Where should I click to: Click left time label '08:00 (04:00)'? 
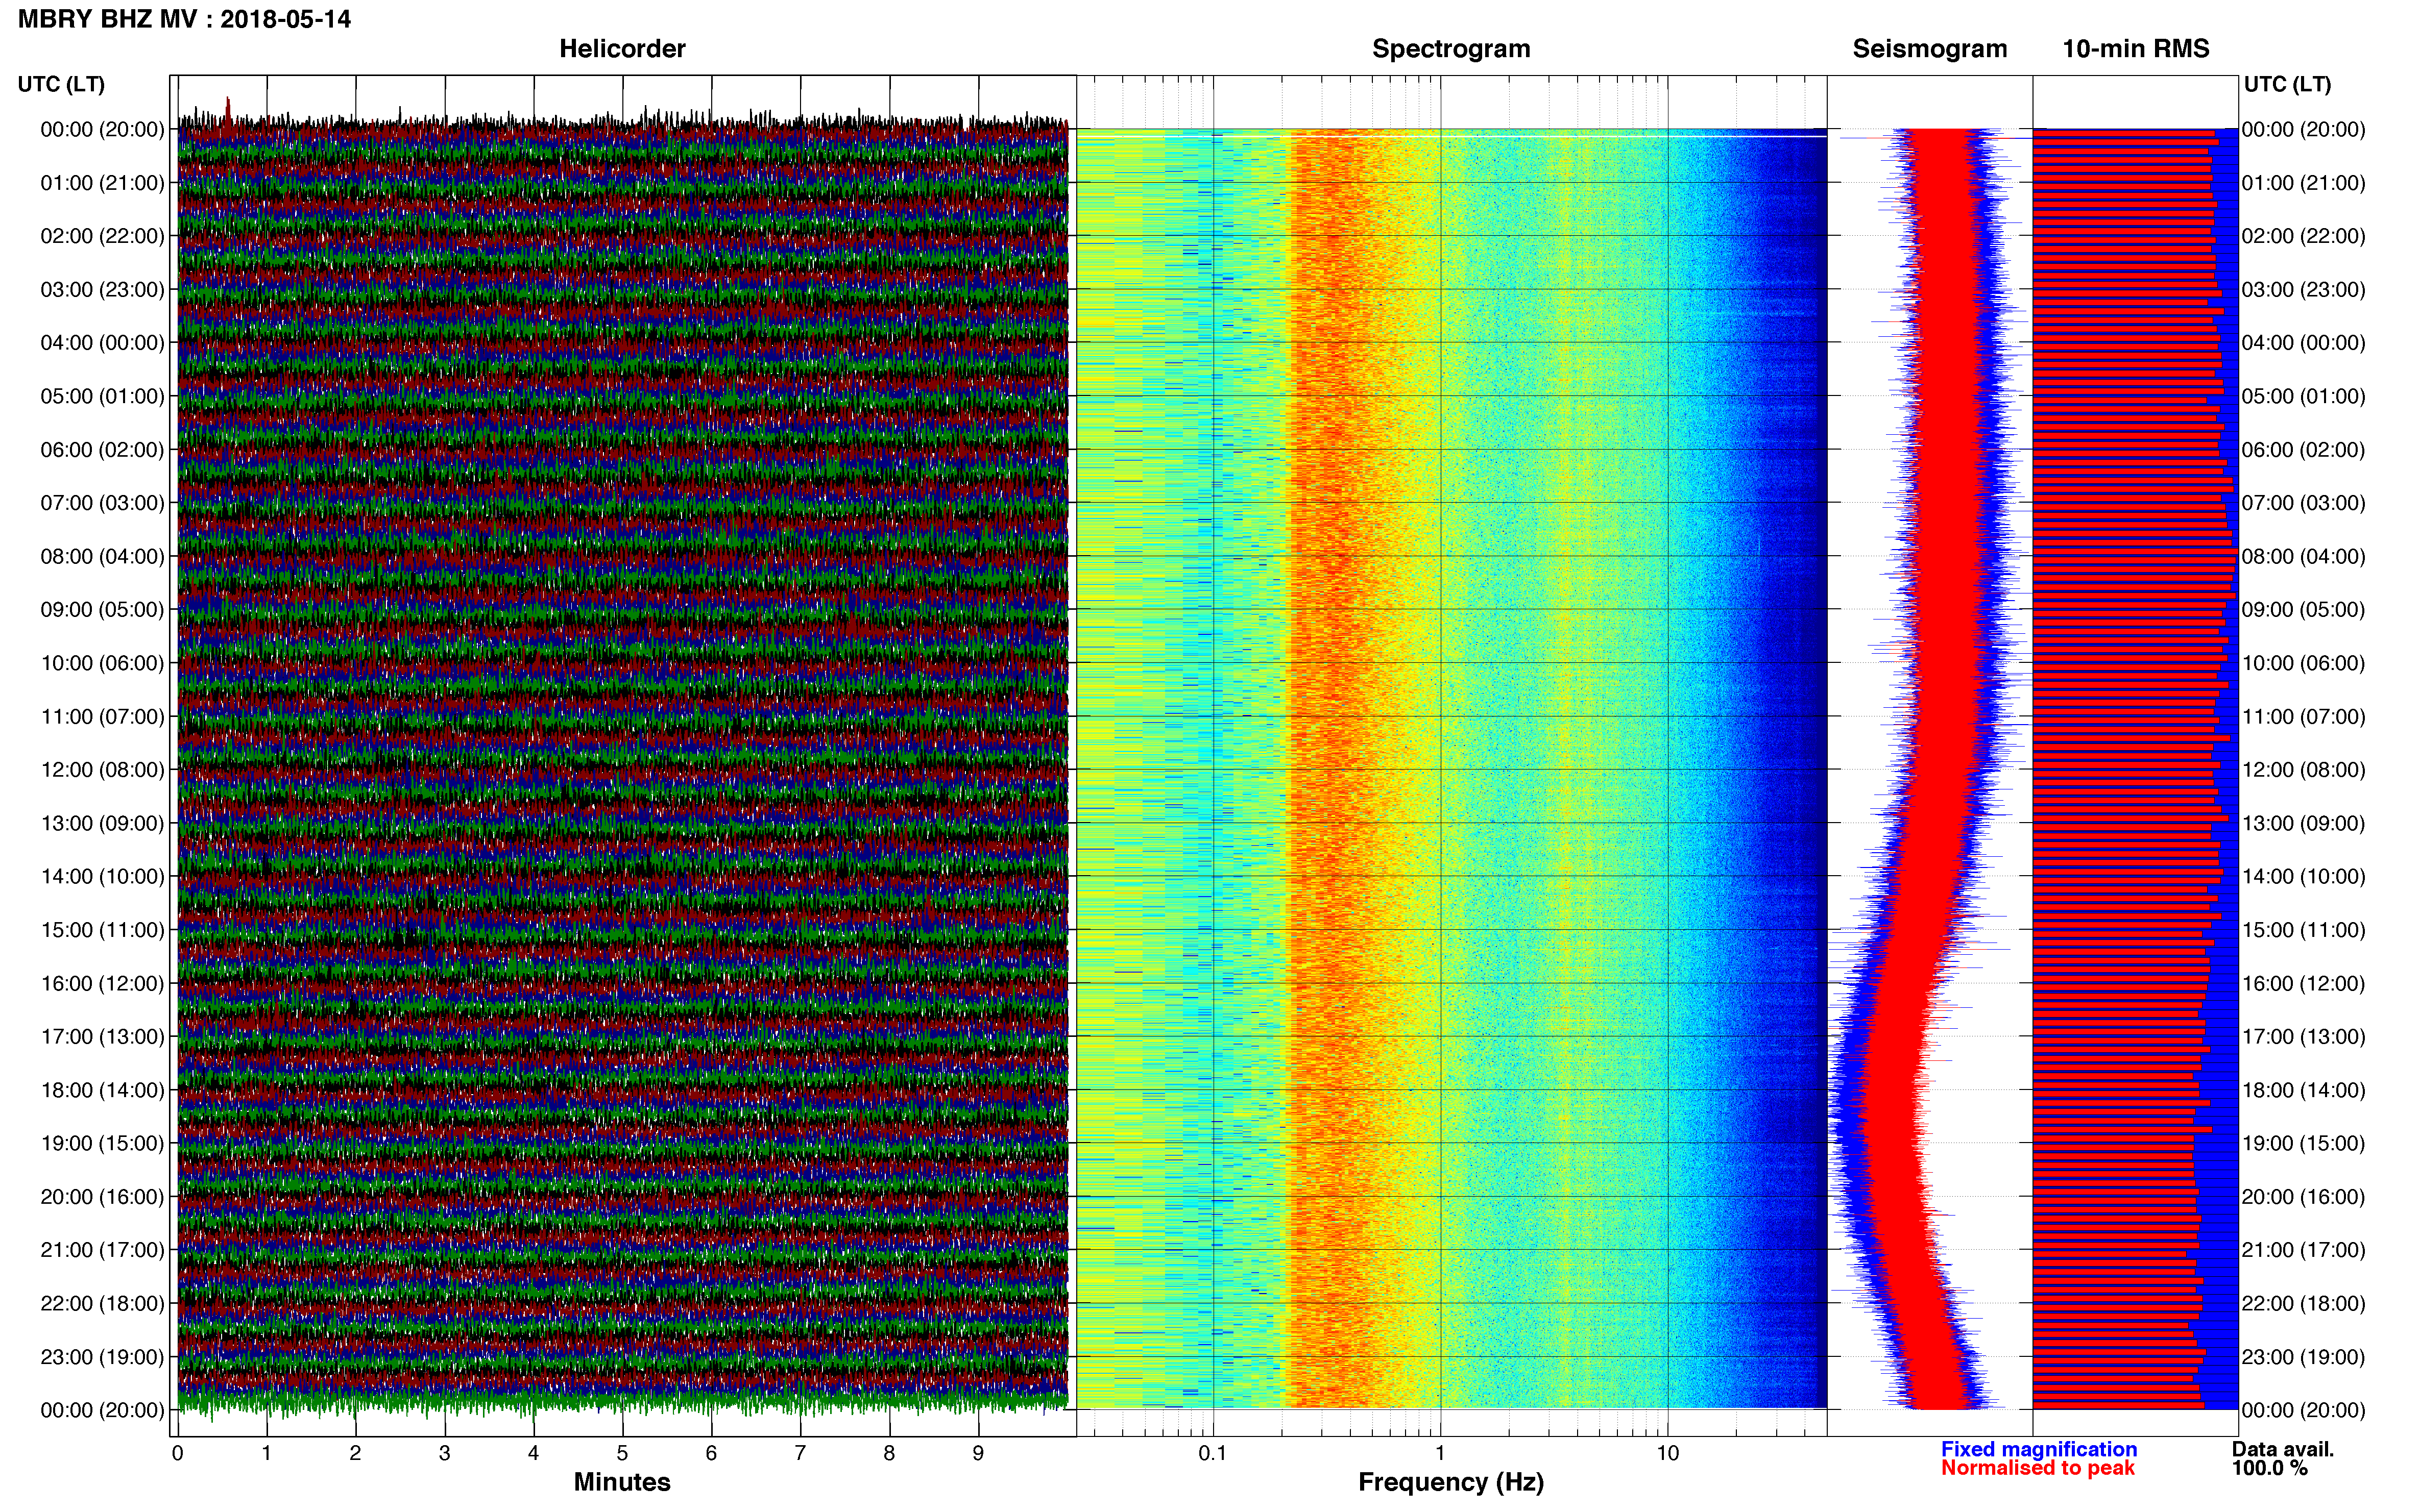102,556
